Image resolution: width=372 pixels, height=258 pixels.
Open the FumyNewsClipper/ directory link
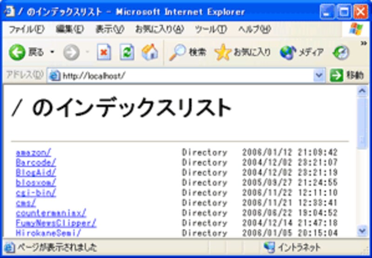pos(56,223)
